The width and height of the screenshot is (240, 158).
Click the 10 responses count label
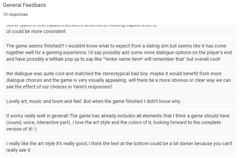pyautogui.click(x=16, y=14)
